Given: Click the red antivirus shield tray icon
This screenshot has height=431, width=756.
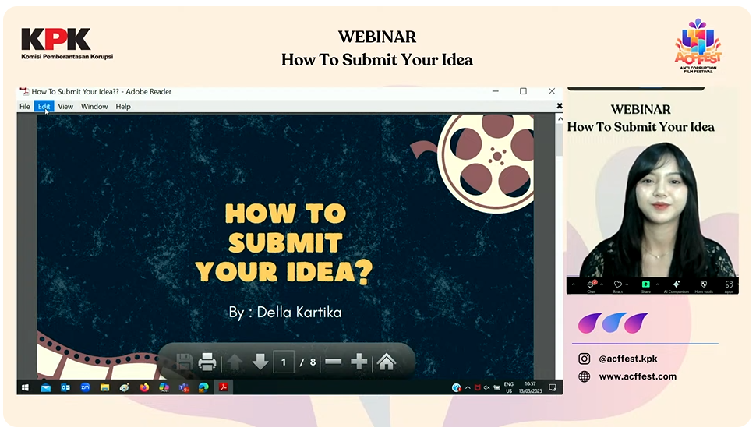Looking at the screenshot, I should coord(477,387).
